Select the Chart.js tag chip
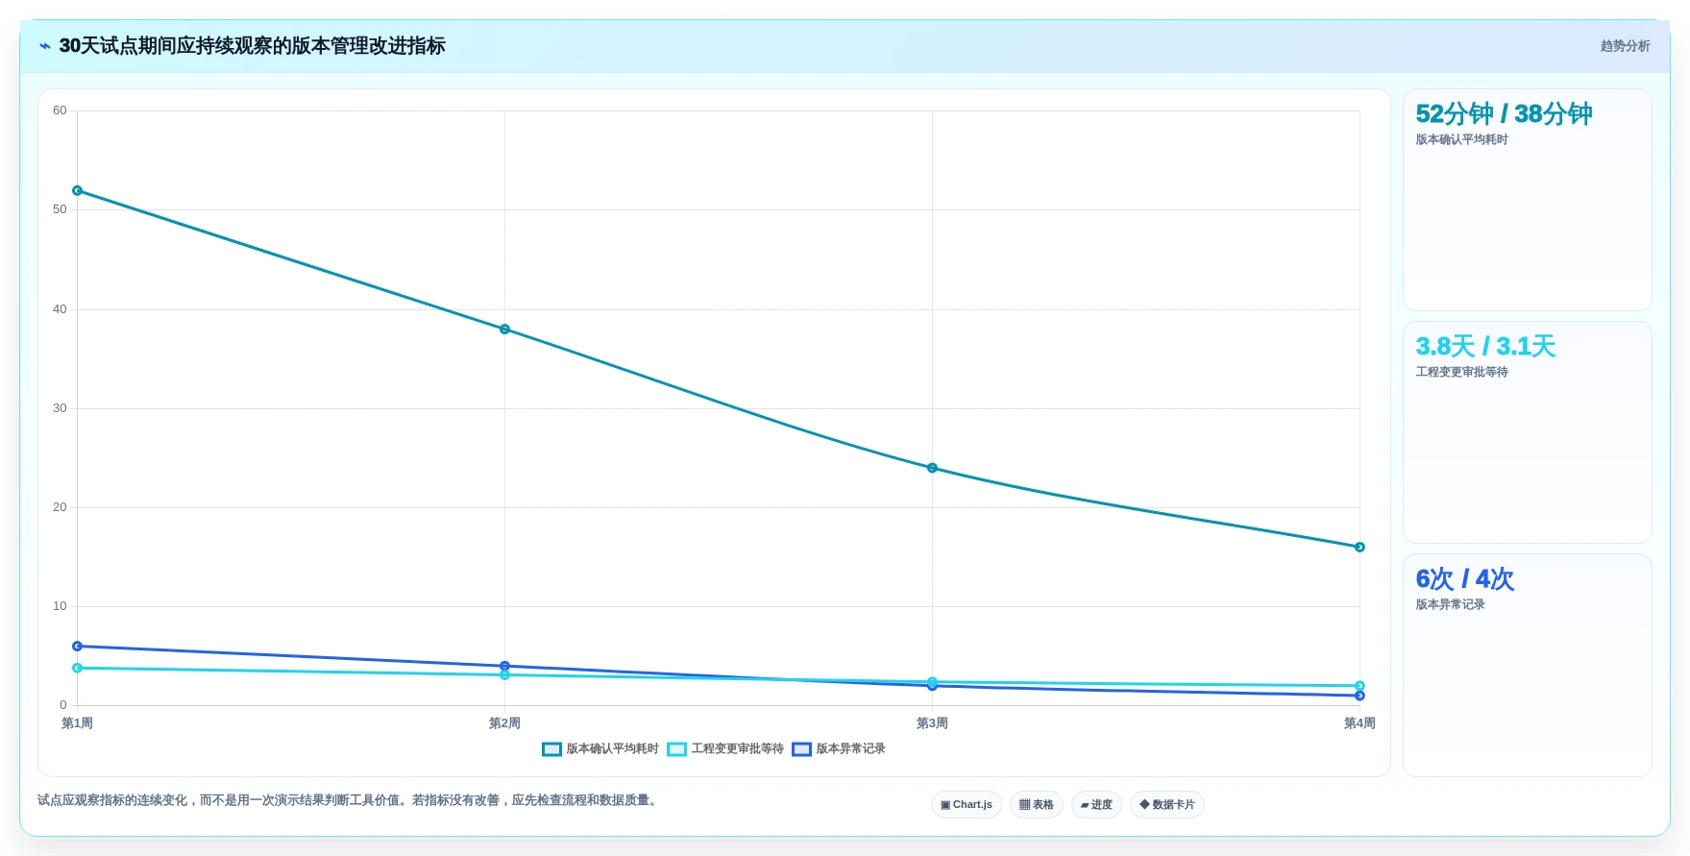 click(966, 805)
